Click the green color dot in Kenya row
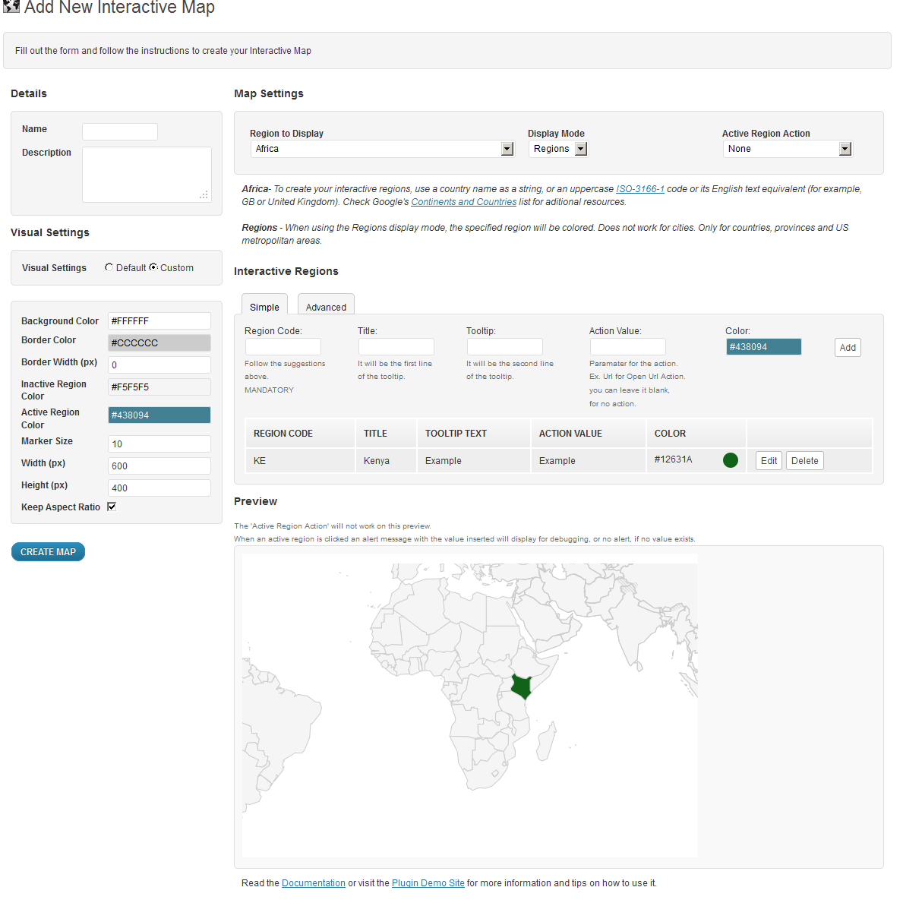This screenshot has height=906, width=903. pos(731,460)
